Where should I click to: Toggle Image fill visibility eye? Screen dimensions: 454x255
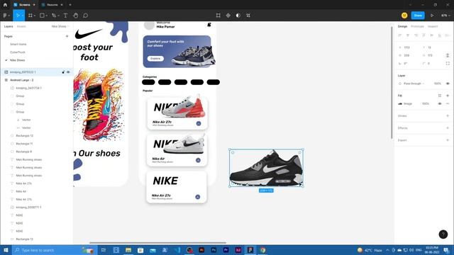(x=440, y=104)
